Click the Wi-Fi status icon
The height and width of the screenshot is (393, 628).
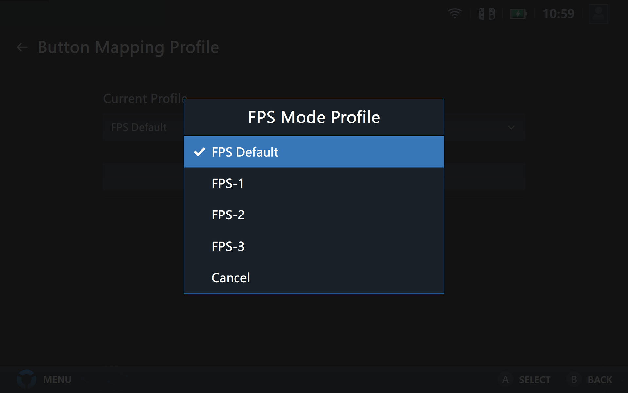pos(455,14)
